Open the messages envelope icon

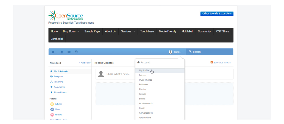69,52
